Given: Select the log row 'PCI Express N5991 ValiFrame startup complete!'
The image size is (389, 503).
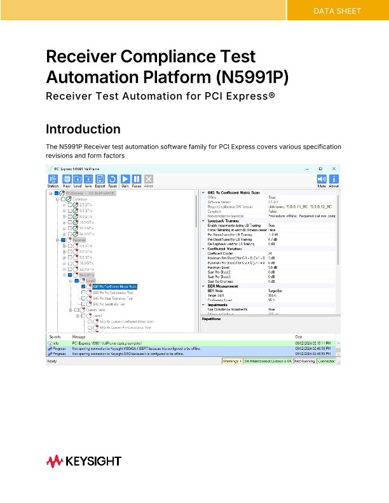Looking at the screenshot, I should 191,343.
